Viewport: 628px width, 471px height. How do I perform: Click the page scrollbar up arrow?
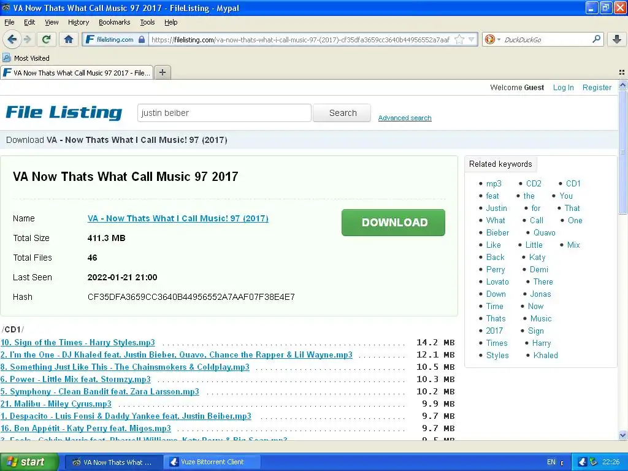[x=622, y=85]
